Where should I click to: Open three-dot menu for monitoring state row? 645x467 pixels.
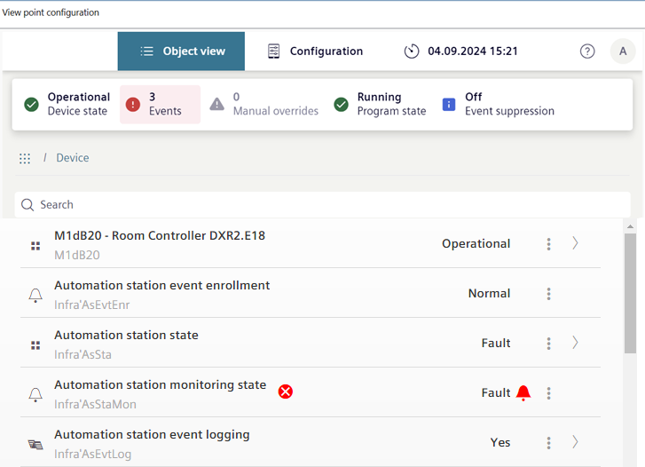pos(549,392)
